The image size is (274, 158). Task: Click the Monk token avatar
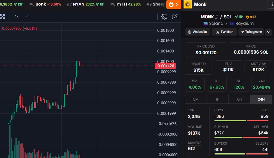pos(188,4)
